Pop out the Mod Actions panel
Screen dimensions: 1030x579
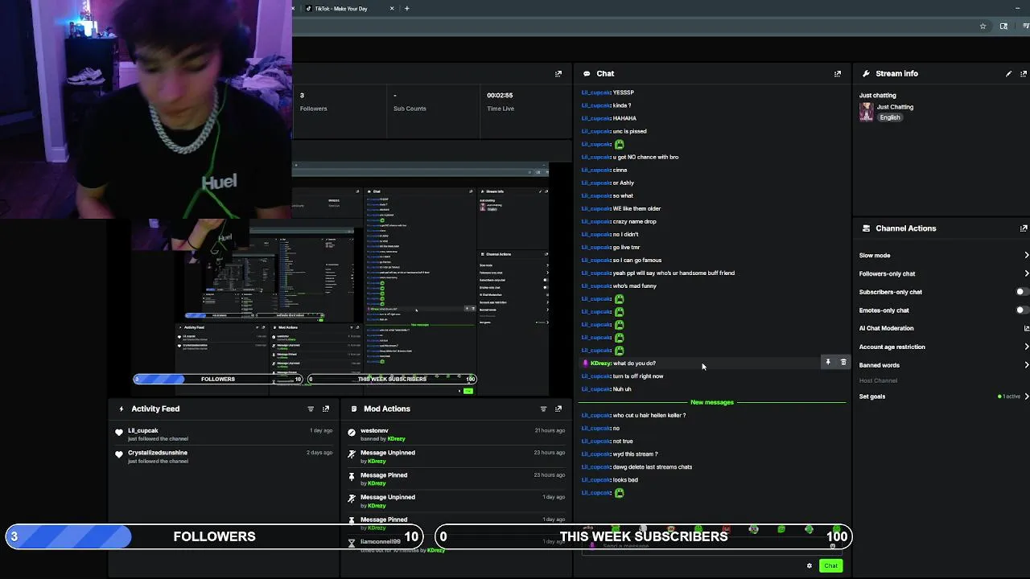(558, 409)
